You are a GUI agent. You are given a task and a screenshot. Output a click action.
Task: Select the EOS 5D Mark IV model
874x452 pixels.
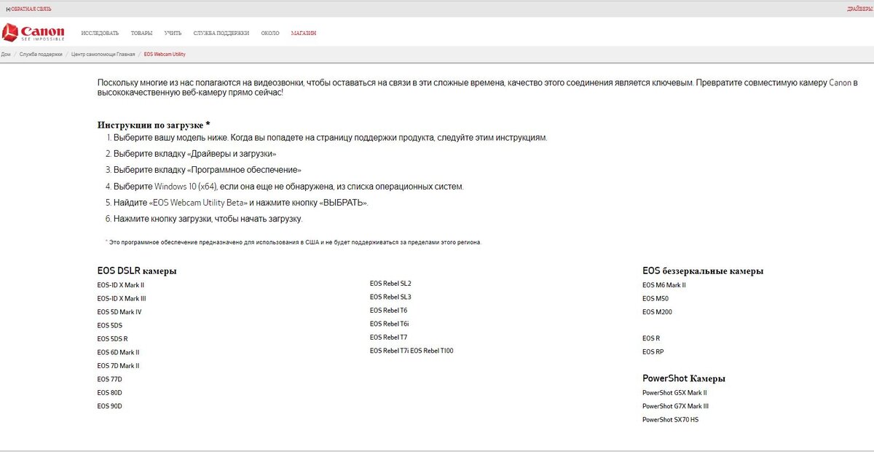pos(119,312)
